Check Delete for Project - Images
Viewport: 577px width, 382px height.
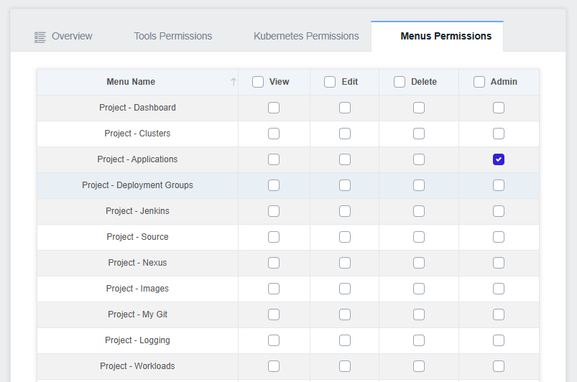pos(419,289)
